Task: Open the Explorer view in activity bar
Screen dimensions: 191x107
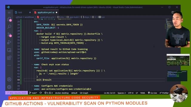Action: click(9, 19)
